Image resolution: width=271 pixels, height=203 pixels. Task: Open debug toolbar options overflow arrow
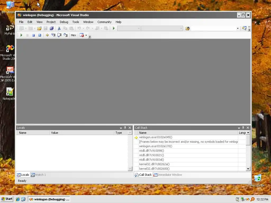pyautogui.click(x=90, y=36)
